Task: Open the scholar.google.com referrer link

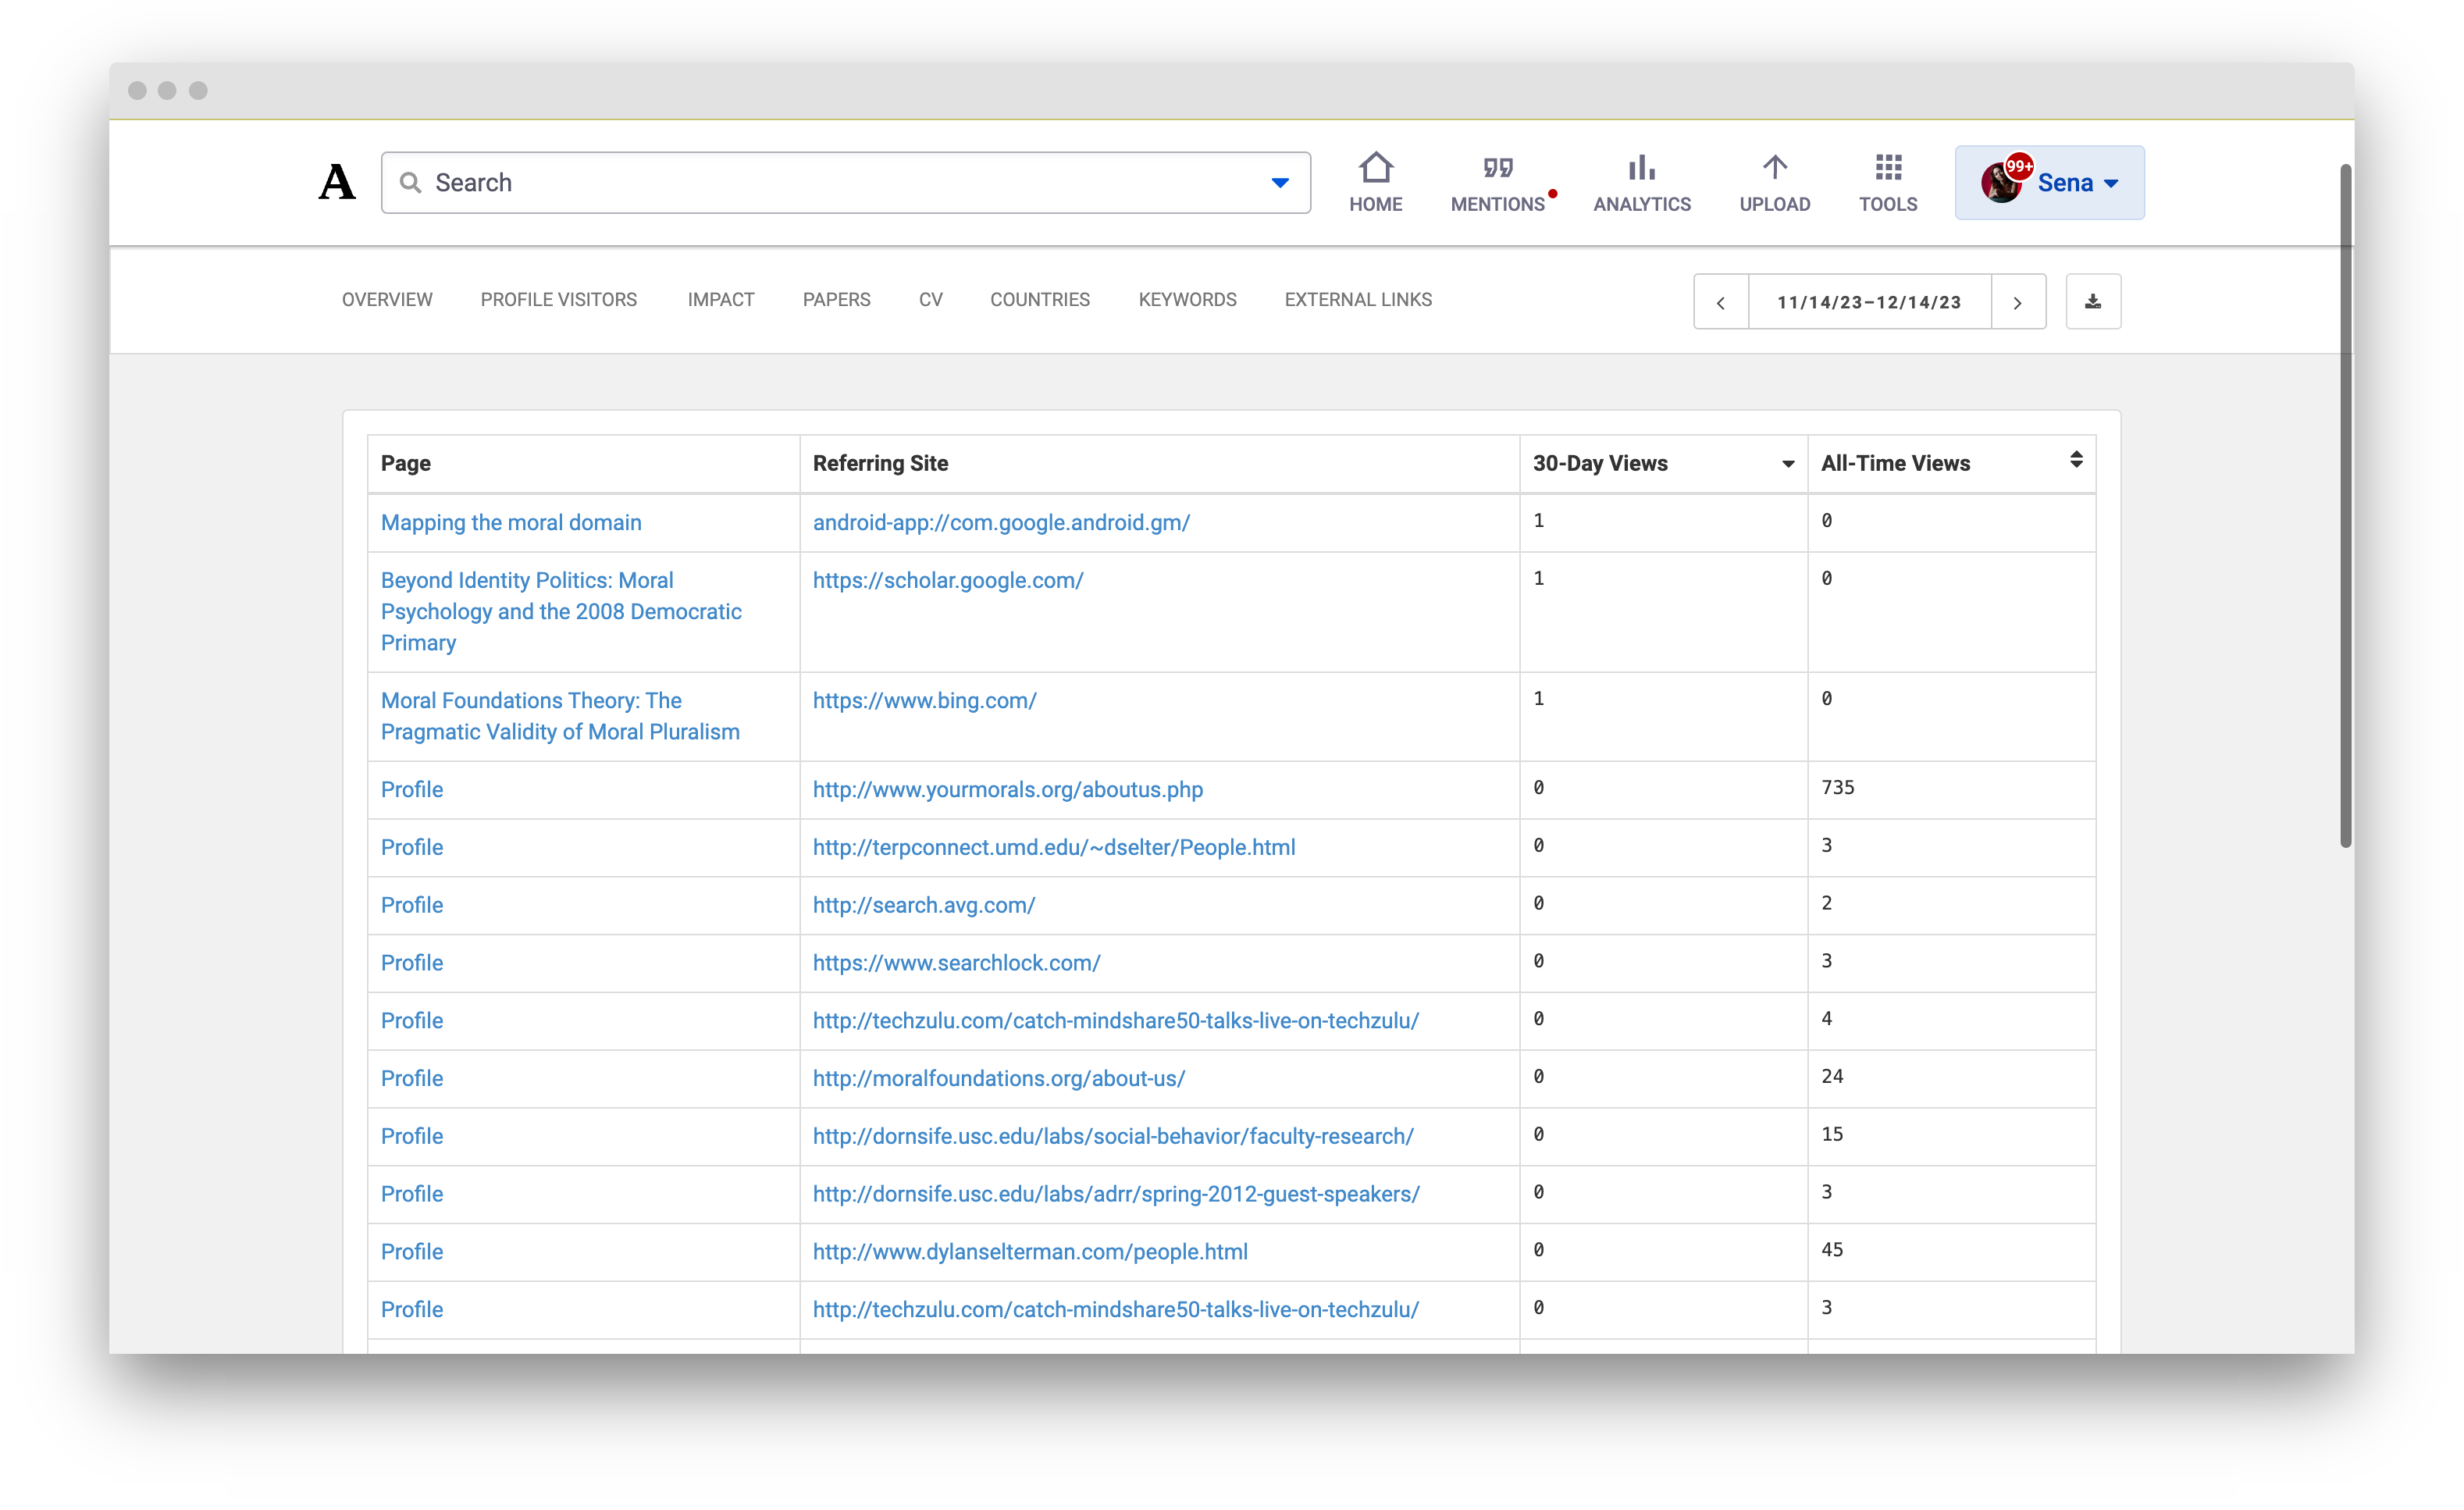Action: pos(947,580)
